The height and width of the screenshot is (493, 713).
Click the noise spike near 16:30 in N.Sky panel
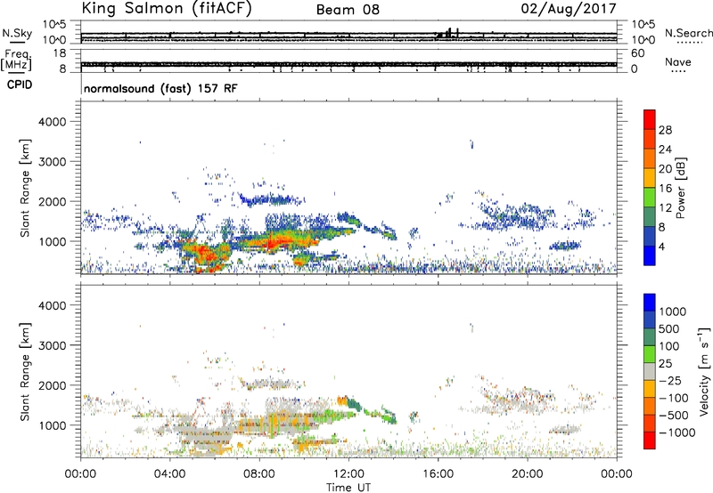pos(449,33)
